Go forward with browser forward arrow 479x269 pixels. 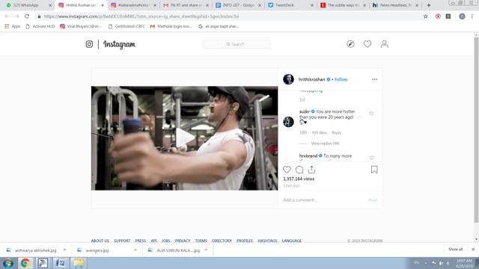tap(16, 16)
